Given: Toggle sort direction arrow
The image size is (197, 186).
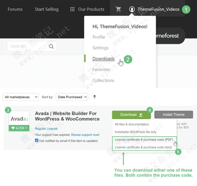Looking at the screenshot, I should (95, 97).
